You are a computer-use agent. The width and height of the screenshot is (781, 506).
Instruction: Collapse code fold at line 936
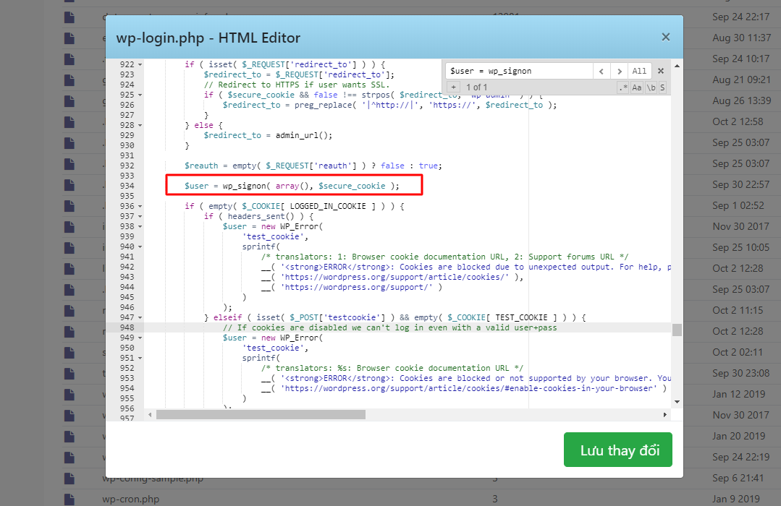(x=140, y=207)
